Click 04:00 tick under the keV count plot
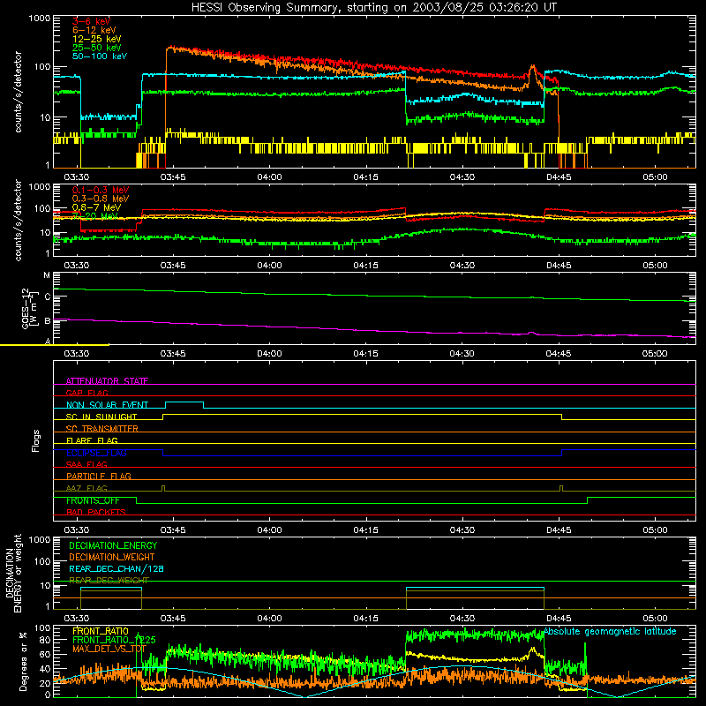Image resolution: width=706 pixels, height=706 pixels. pos(269,177)
